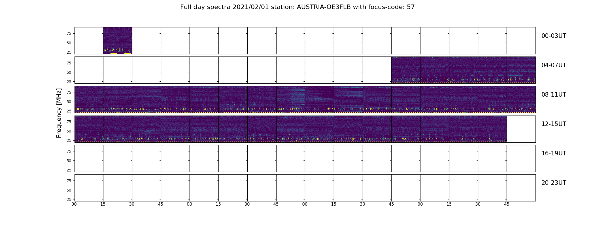Viewport: 595px width, 226px height.
Task: Open the 12:00–12:15 spectrogram in 12-15UT row
Action: (89, 129)
